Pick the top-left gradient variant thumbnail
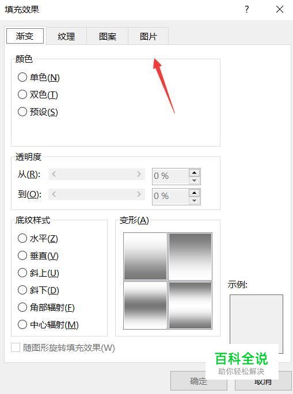The image size is (293, 394). (x=146, y=257)
